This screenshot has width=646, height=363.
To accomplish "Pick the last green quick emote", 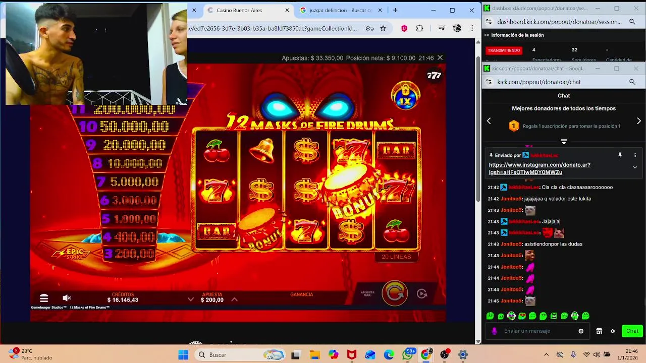I will [585, 316].
